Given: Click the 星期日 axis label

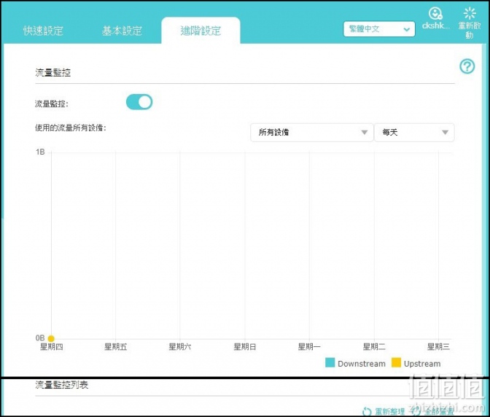Looking at the screenshot, I should click(245, 347).
